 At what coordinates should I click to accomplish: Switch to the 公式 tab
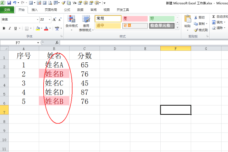pyautogui.click(x=67, y=10)
